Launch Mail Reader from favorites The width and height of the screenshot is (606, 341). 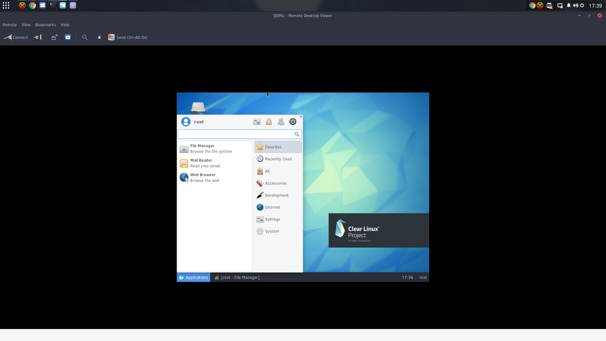click(x=215, y=163)
